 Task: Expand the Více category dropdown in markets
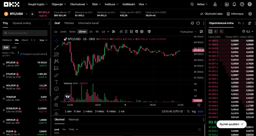43,40
